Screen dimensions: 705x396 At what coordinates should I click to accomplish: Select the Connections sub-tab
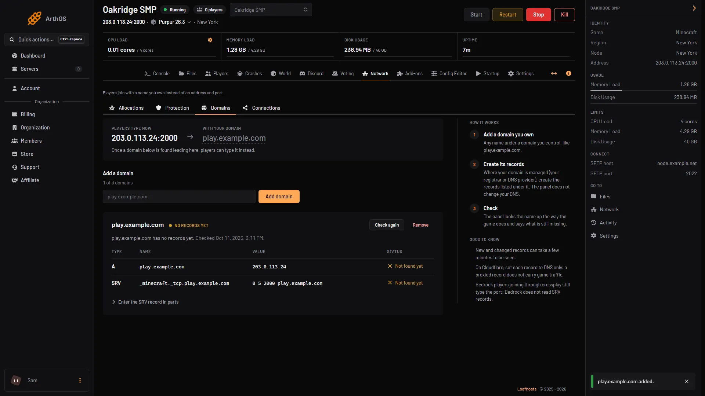click(x=261, y=108)
